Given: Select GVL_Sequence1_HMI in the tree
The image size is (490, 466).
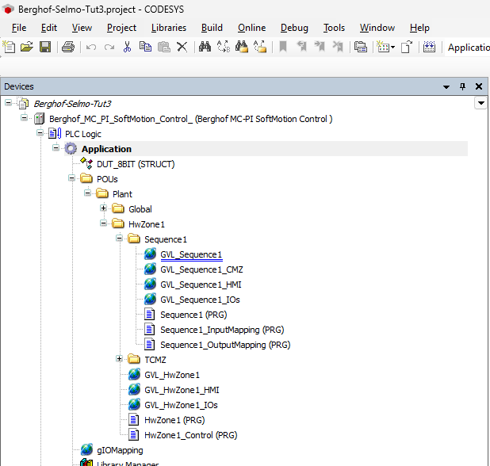Looking at the screenshot, I should pos(201,285).
